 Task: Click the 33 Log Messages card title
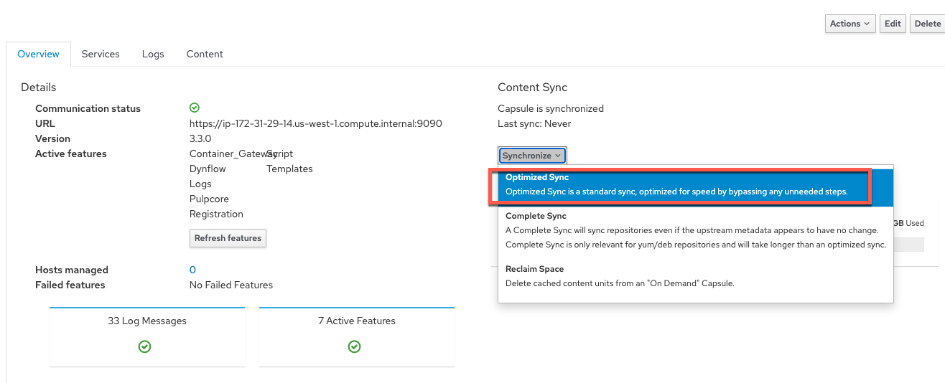(x=147, y=321)
